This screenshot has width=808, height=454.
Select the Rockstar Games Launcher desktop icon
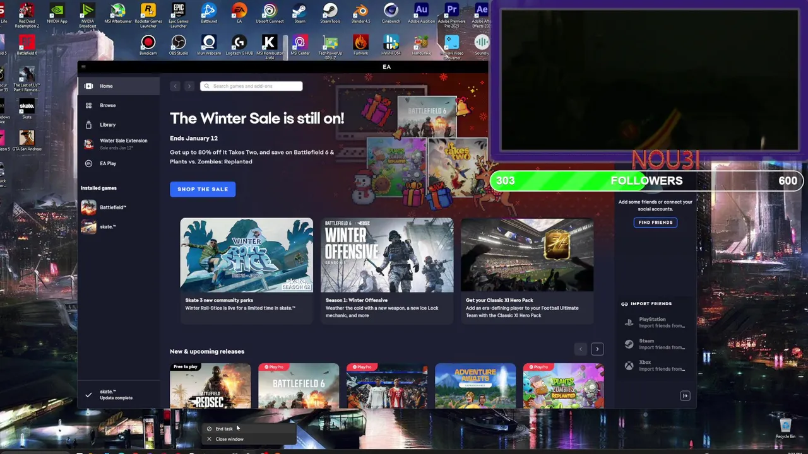click(148, 16)
